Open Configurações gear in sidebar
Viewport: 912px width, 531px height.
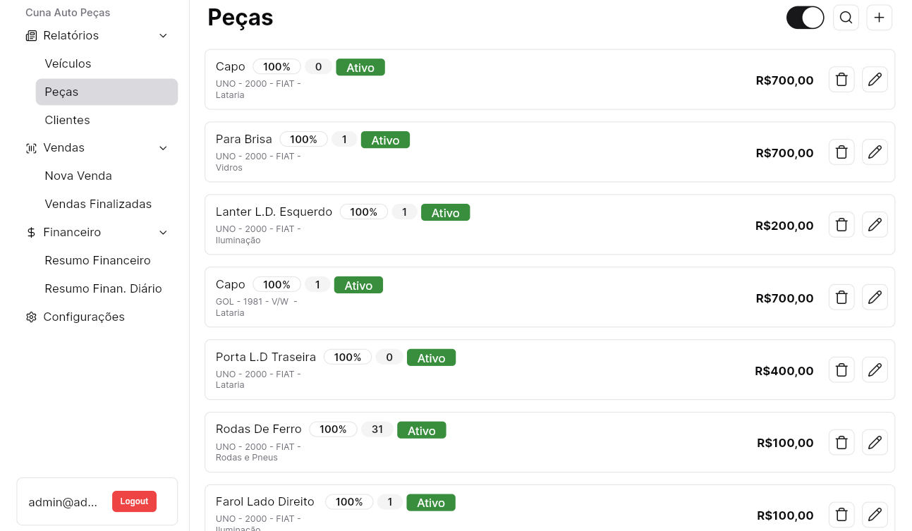click(x=31, y=317)
